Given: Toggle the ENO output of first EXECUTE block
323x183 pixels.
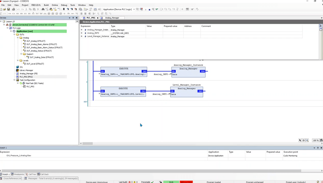Looking at the screenshot, I should 145,71.
